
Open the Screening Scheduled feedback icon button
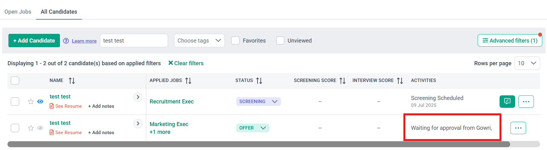click(507, 102)
